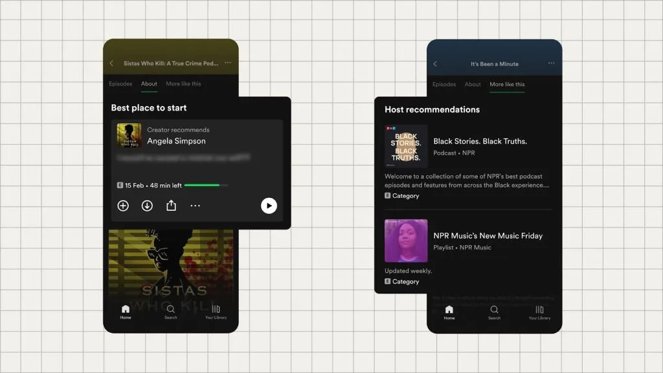
Task: Open NPR Music's New Music Friday cover
Action: pyautogui.click(x=406, y=241)
